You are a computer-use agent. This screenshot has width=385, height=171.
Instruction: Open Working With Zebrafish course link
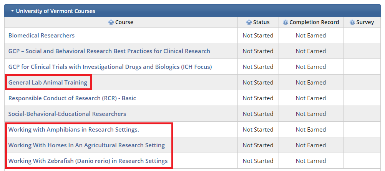click(88, 161)
